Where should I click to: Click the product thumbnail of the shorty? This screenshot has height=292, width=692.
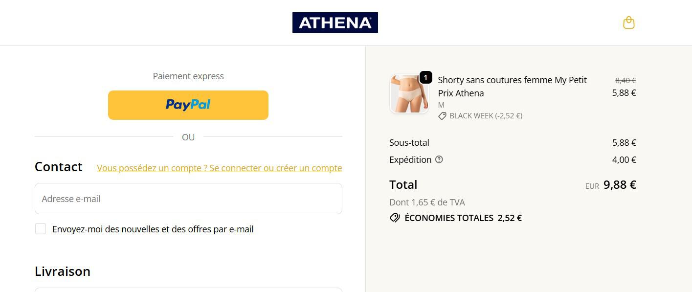coord(409,93)
